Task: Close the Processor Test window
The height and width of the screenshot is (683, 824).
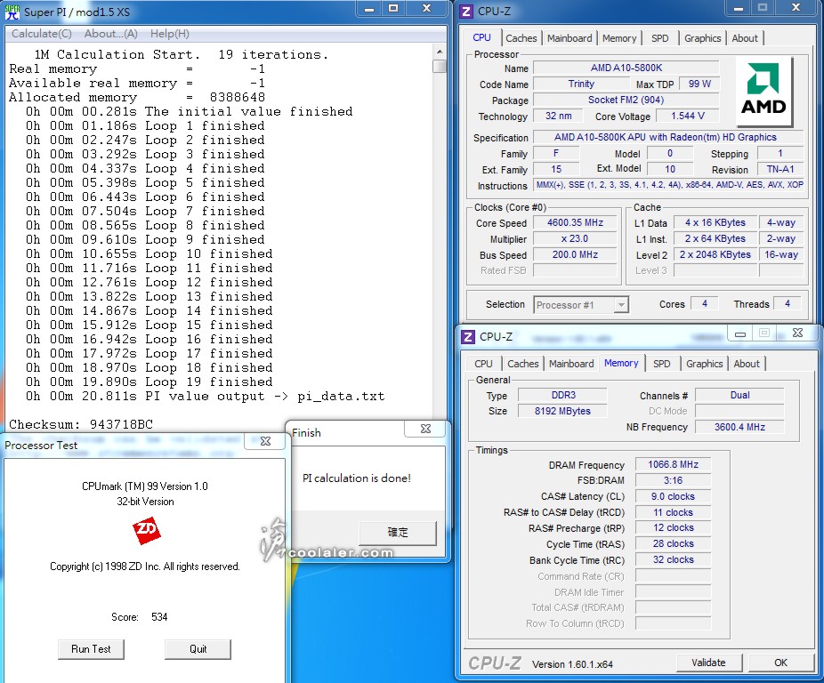Action: pos(265,441)
